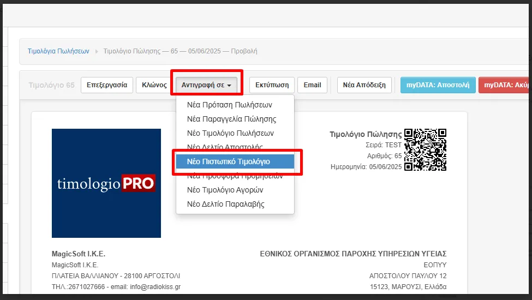Image resolution: width=532 pixels, height=300 pixels.
Task: Click the blue myDATA: Αποστολή button
Action: pyautogui.click(x=438, y=85)
